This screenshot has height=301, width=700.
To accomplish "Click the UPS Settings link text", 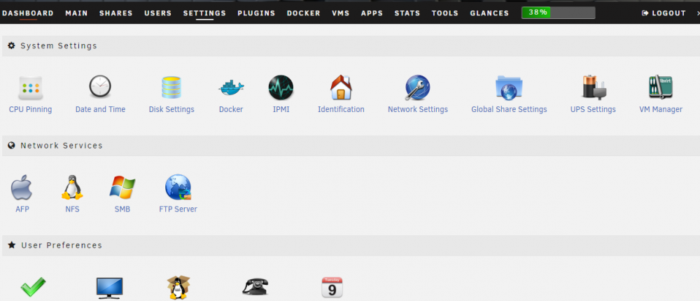I will [593, 109].
